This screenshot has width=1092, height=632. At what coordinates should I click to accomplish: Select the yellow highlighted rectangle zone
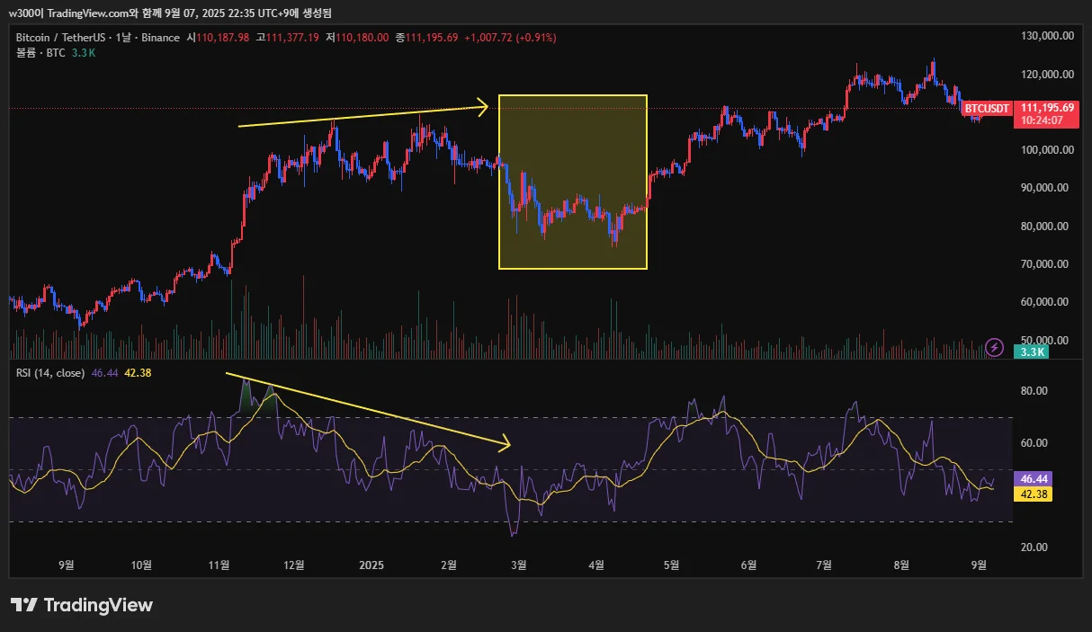(x=573, y=182)
